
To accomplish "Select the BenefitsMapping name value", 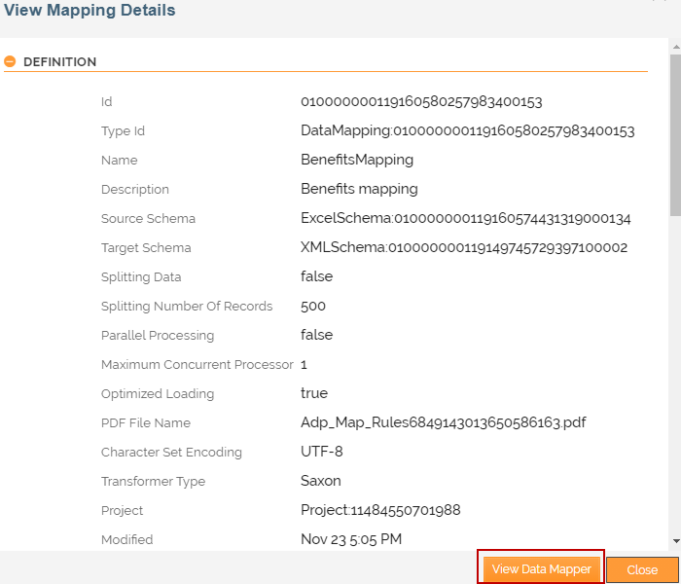I will (357, 160).
